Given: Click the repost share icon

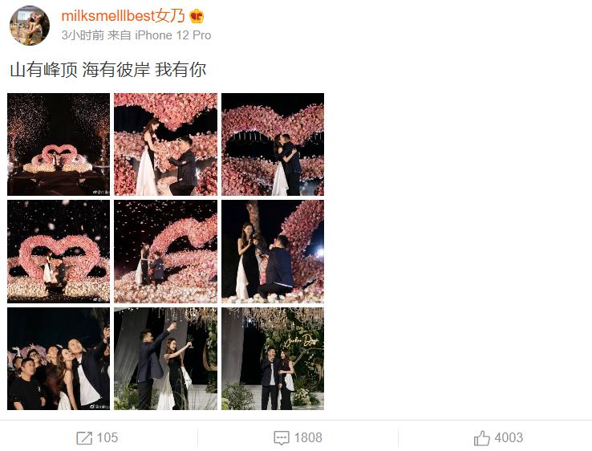Looking at the screenshot, I should tap(83, 438).
